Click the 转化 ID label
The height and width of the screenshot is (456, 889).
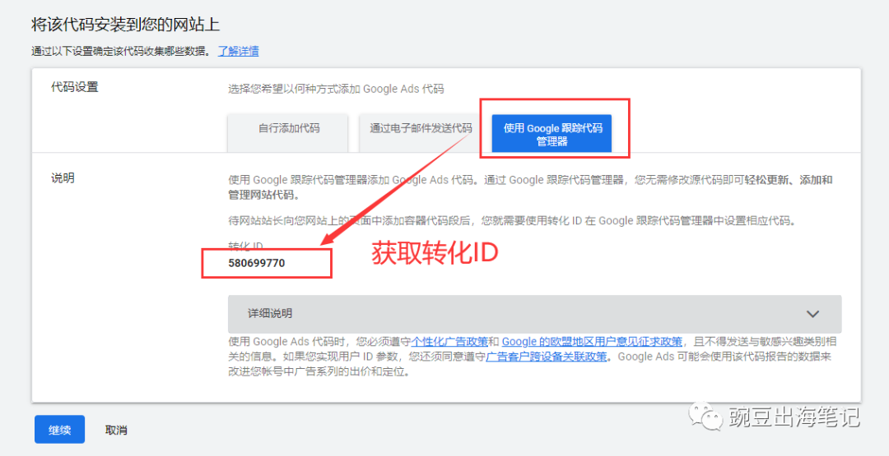pos(245,246)
